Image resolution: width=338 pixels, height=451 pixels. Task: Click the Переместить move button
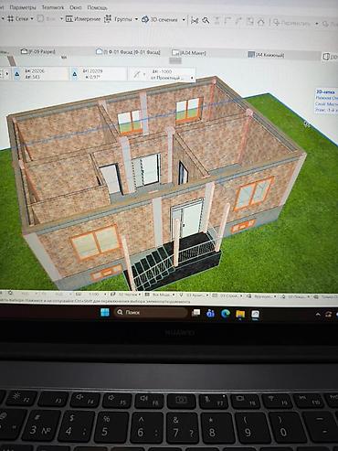pos(291,23)
